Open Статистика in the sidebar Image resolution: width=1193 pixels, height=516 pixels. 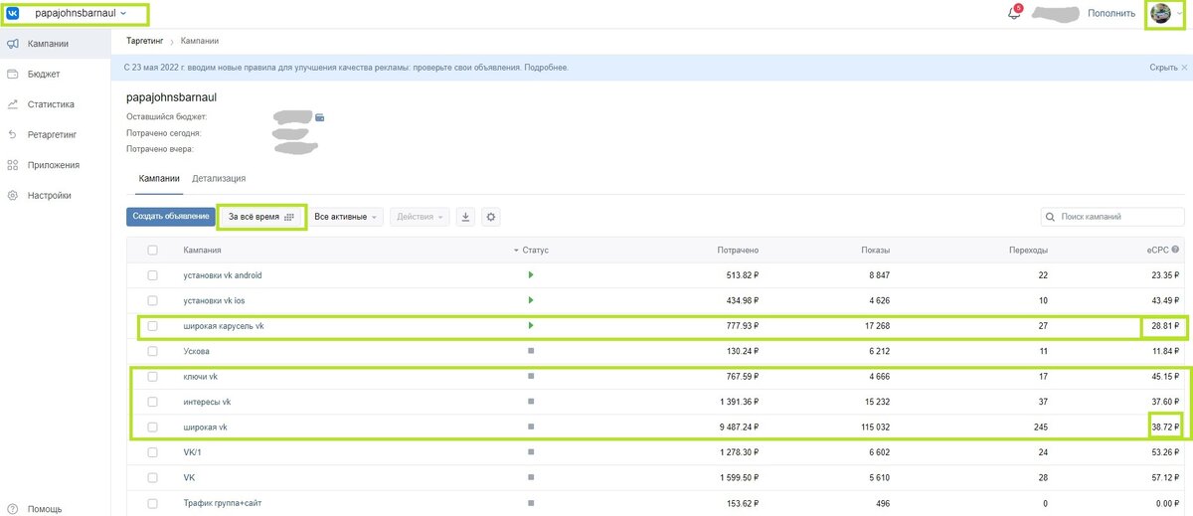click(x=51, y=104)
